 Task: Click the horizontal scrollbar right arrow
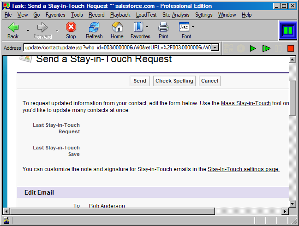tap(285, 211)
